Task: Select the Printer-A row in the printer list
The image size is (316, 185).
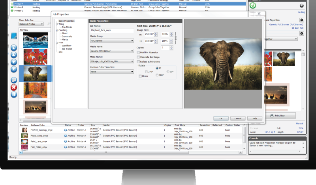Action: [x=128, y=4]
